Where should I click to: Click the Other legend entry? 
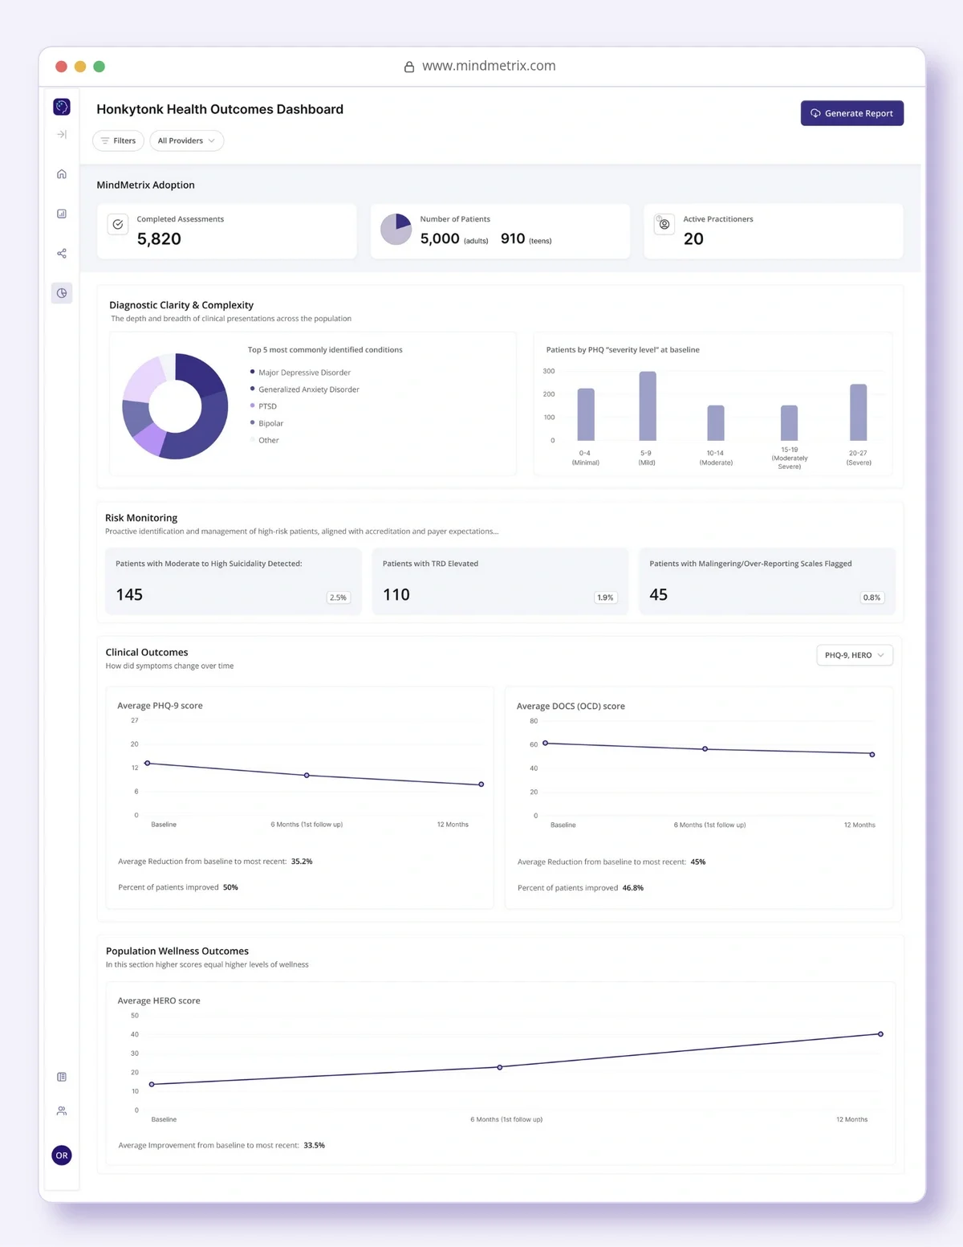click(x=264, y=440)
